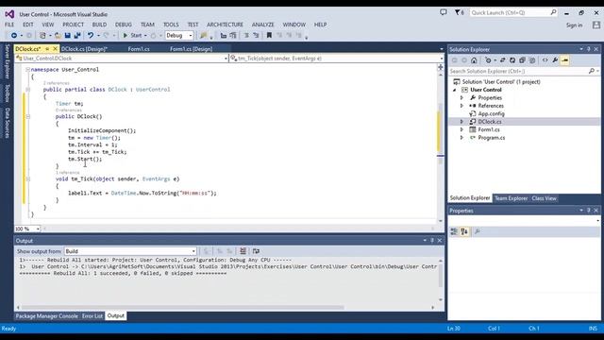Open the FILE menu

click(x=9, y=25)
